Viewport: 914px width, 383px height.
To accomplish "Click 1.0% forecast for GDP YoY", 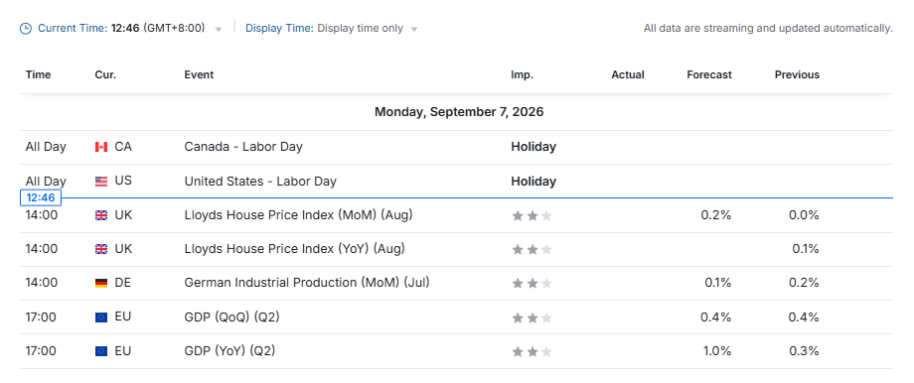I will (x=717, y=350).
